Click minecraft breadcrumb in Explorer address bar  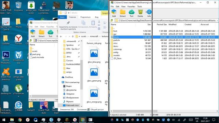[94, 36]
